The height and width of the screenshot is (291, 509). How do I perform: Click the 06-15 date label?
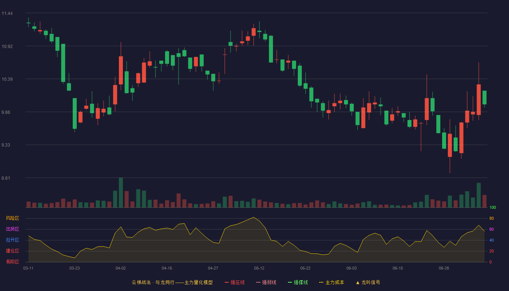click(398, 268)
